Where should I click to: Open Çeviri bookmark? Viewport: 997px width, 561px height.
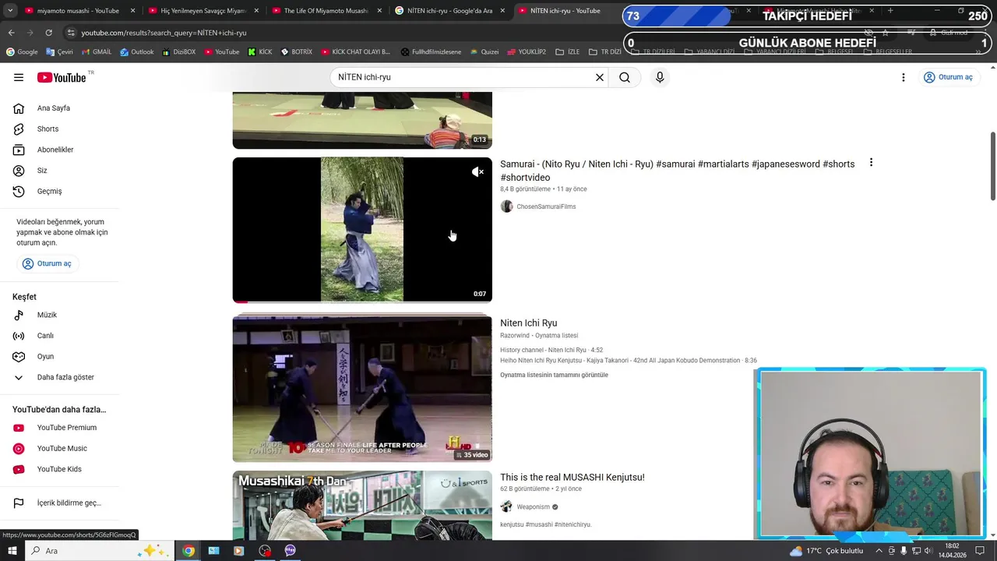tap(59, 52)
